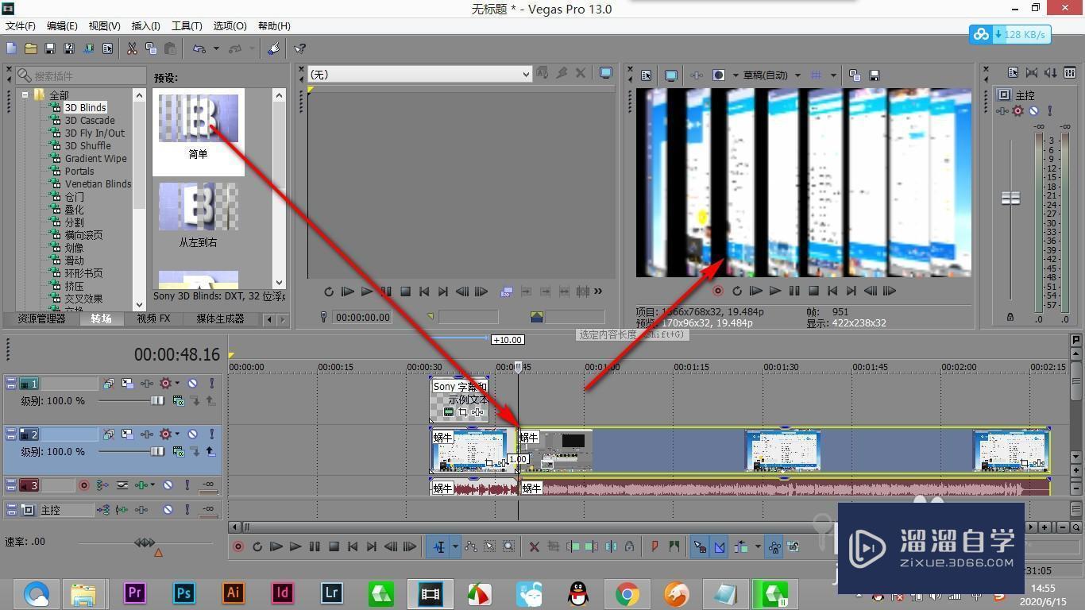1085x610 pixels.
Task: Click the playback rate slider marker
Action: coord(145,542)
